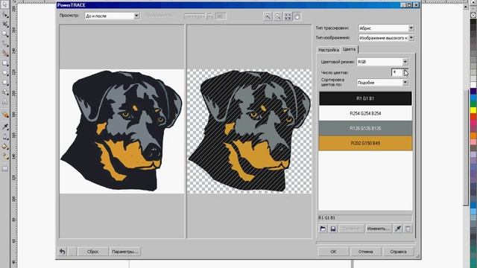The image size is (477, 268).
Task: Click the yellow swatch in CorelDRAW palette
Action: [473, 109]
